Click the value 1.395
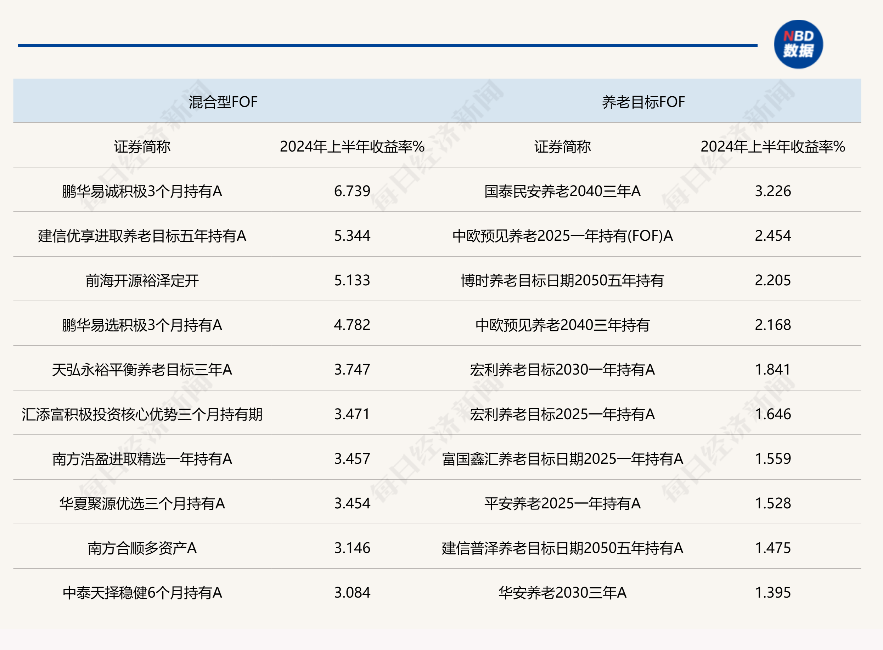The height and width of the screenshot is (650, 883). click(773, 593)
